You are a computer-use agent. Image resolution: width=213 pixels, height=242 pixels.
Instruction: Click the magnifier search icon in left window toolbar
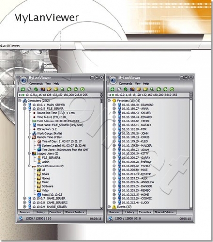pyautogui.click(x=62, y=89)
